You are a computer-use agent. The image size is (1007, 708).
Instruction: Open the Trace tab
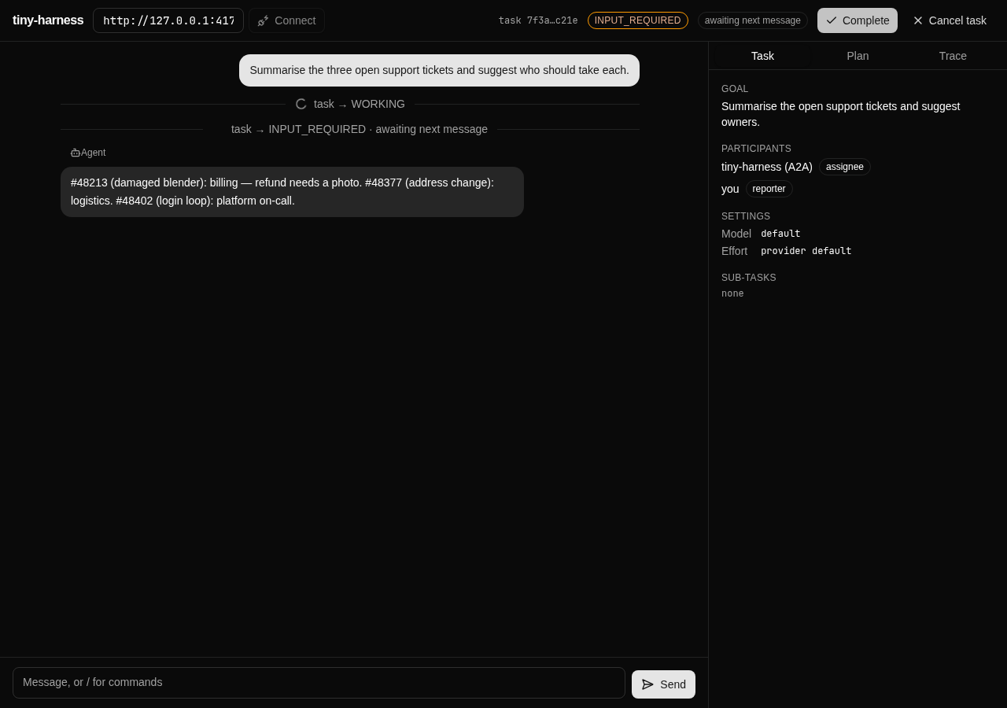pyautogui.click(x=953, y=56)
